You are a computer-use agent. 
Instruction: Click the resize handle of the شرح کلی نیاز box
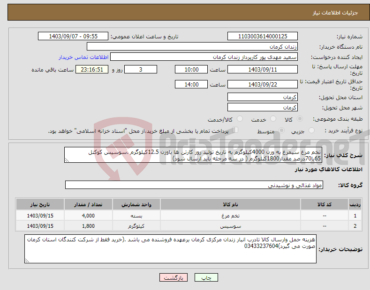pyautogui.click(x=67, y=160)
